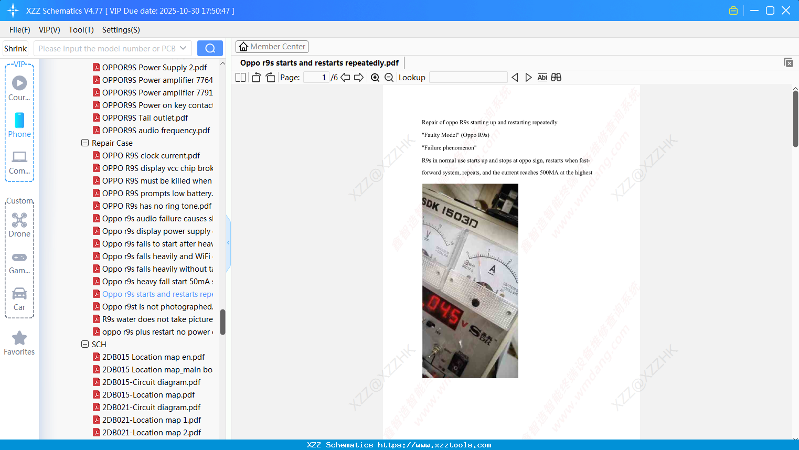Rotate the PDF page clockwise
This screenshot has height=450, width=799.
coord(270,77)
